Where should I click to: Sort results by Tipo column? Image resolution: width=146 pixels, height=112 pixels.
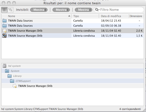[x=85, y=16]
